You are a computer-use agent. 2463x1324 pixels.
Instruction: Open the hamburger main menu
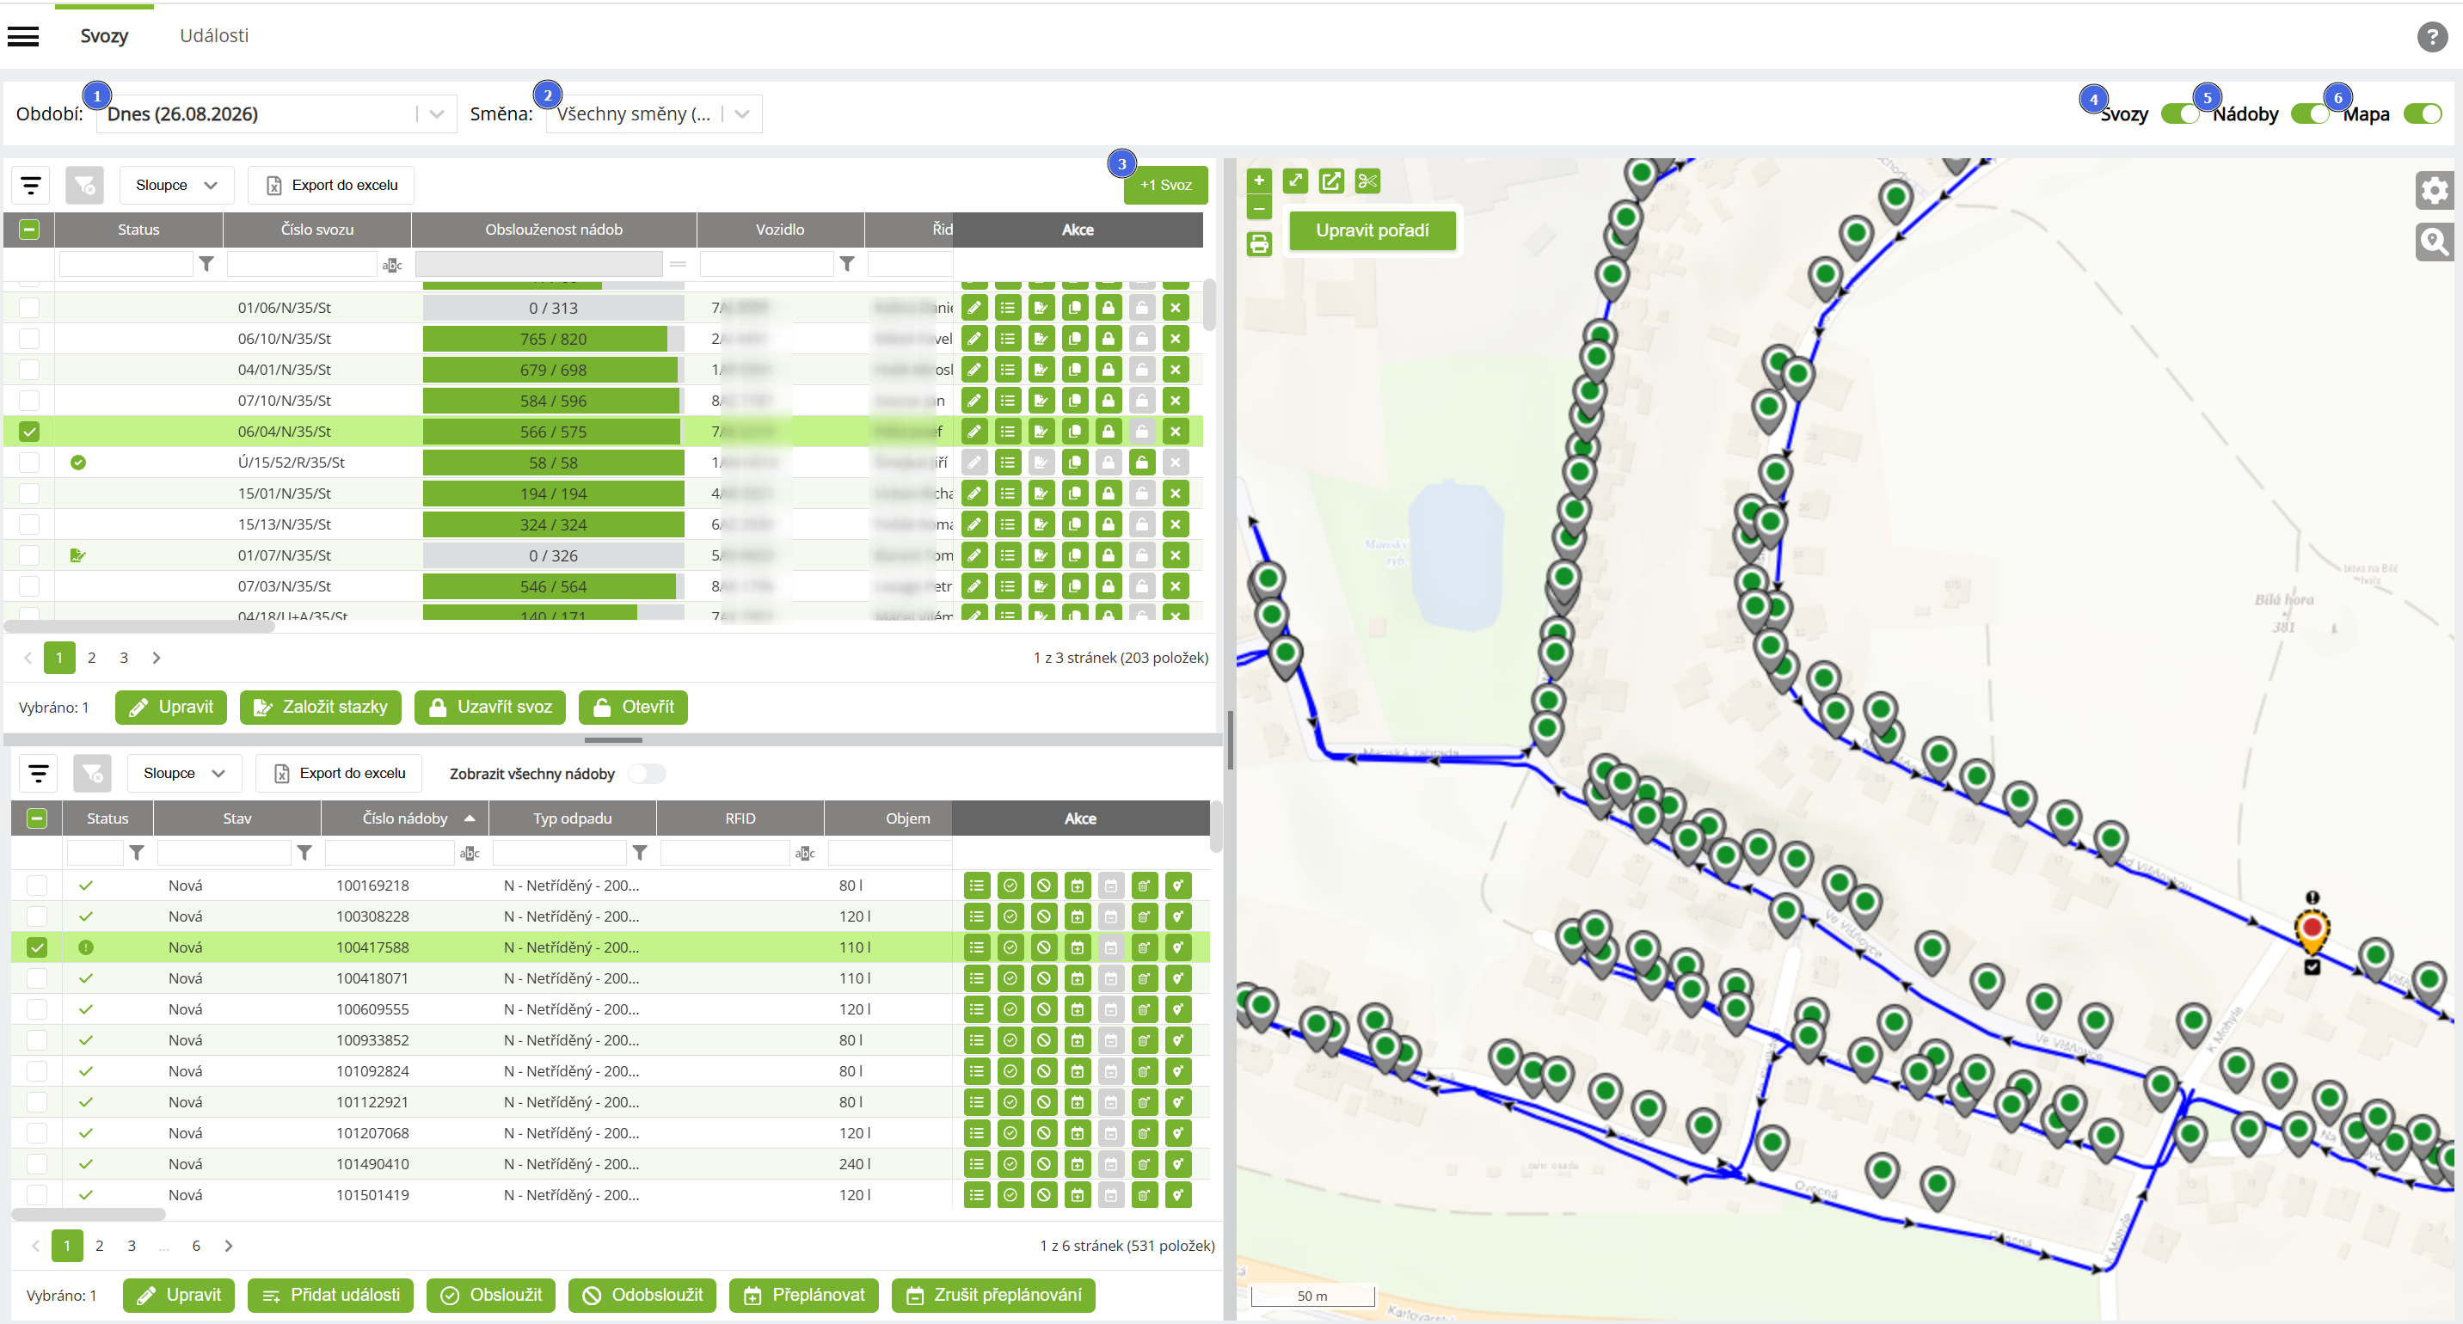pos(23,36)
